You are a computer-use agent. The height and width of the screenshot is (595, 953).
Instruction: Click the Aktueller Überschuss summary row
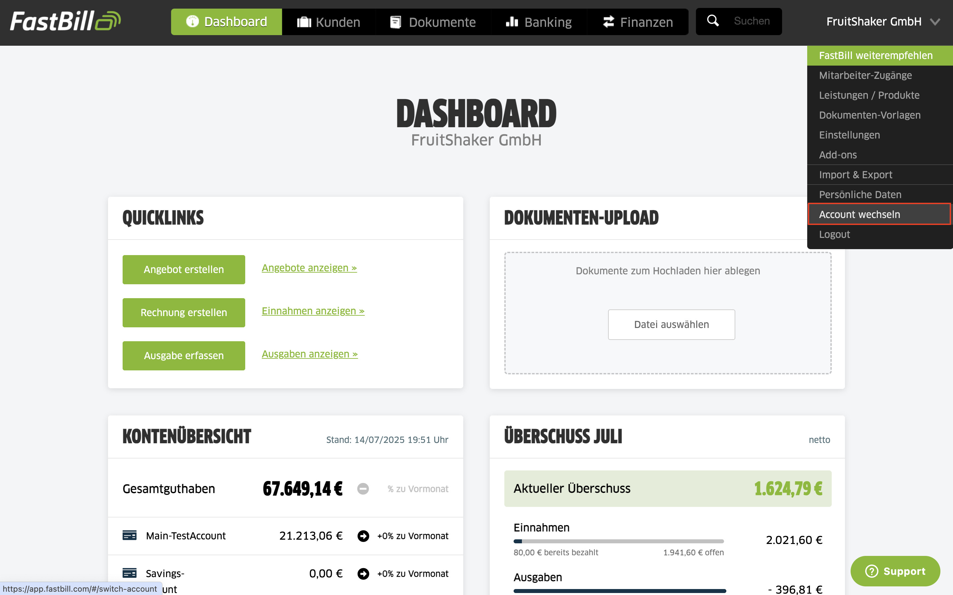pos(668,488)
